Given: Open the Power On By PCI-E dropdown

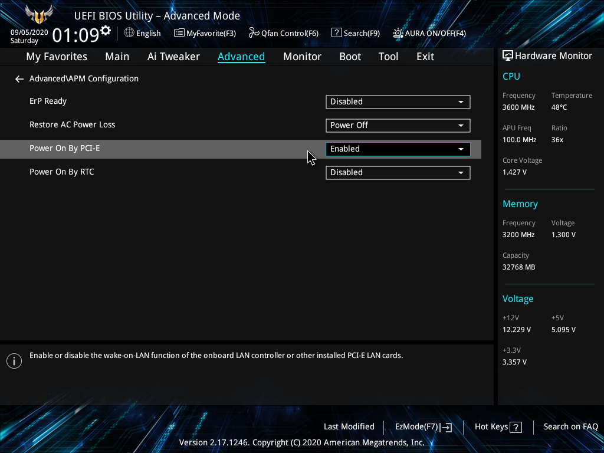Looking at the screenshot, I should [398, 149].
